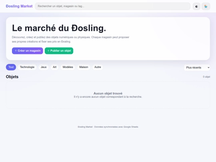The height and width of the screenshot is (162, 216).
Task: Select the Tout category filter
Action: [x=11, y=67]
